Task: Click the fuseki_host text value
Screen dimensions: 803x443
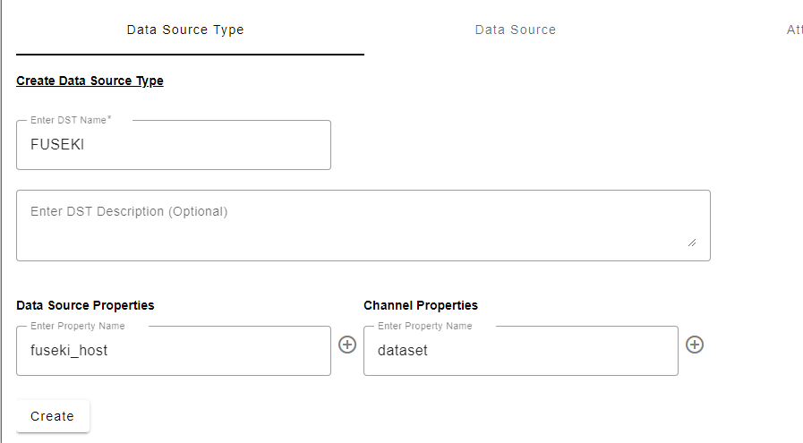Action: tap(69, 351)
